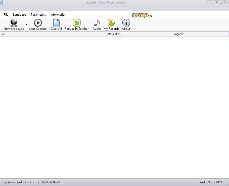Open the Language menu
The image size is (229, 186).
tap(20, 15)
